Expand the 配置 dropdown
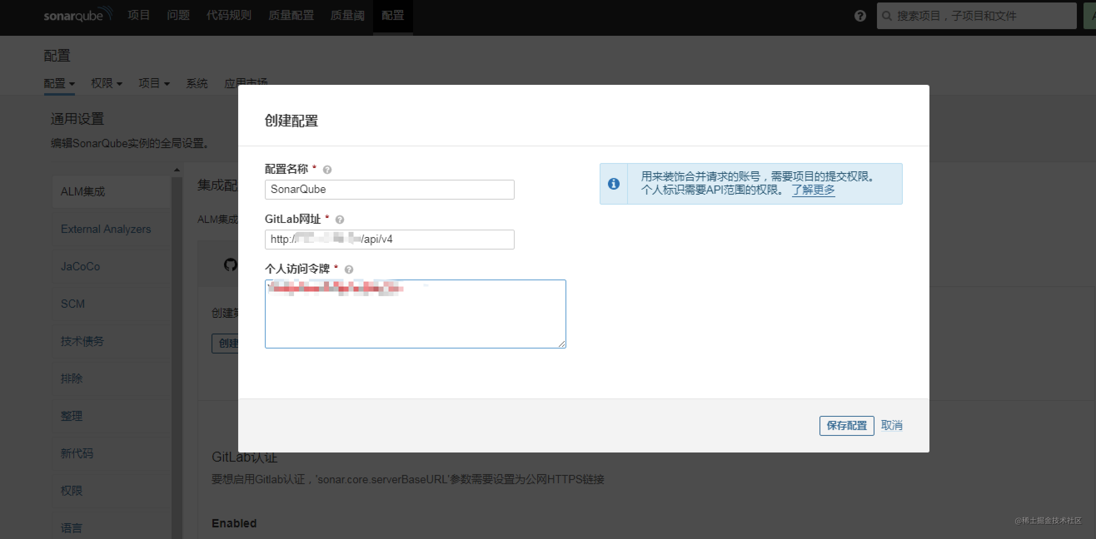The height and width of the screenshot is (539, 1096). [59, 83]
